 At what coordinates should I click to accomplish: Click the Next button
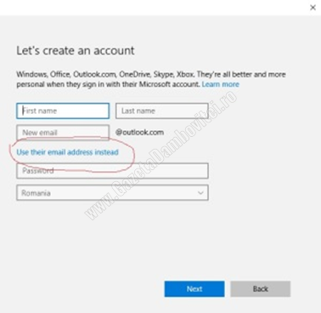[x=194, y=289]
